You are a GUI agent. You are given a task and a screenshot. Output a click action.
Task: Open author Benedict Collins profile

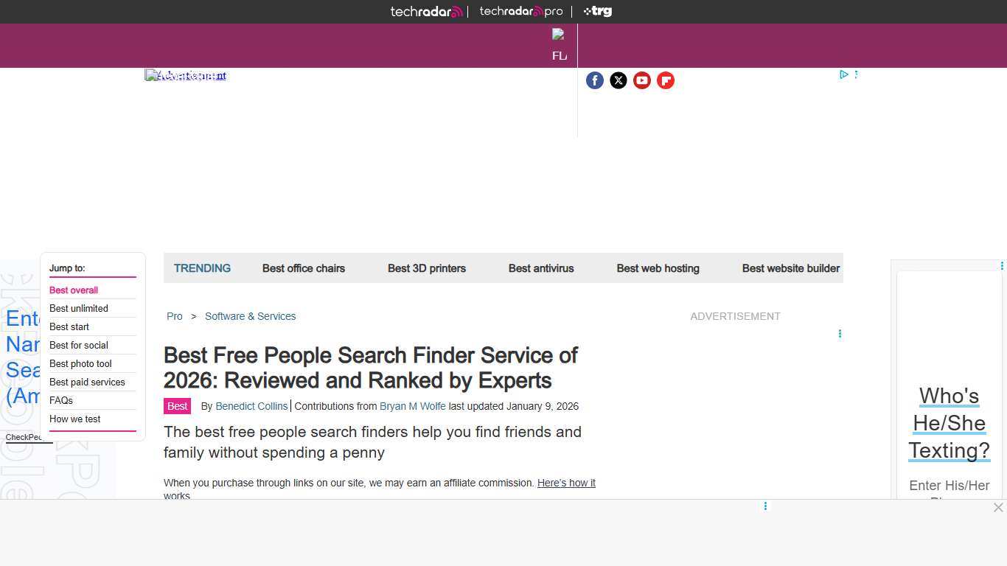[251, 406]
